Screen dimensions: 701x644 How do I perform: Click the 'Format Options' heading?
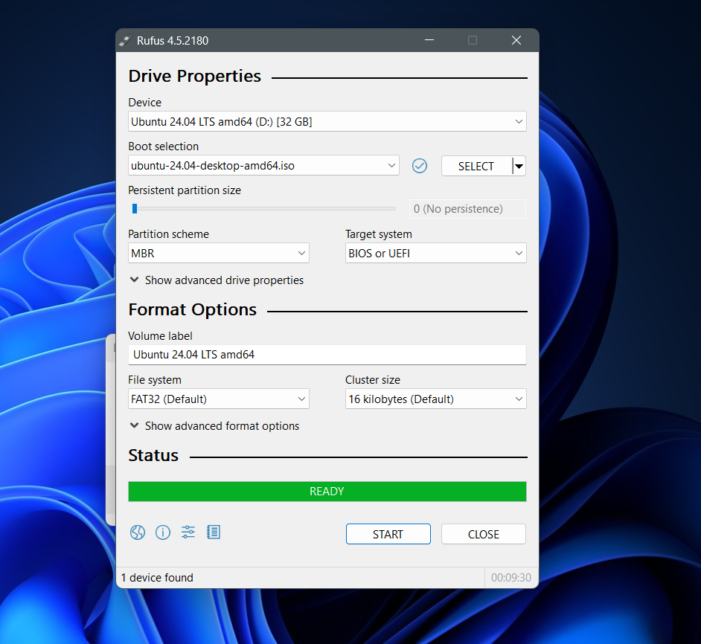coord(192,309)
